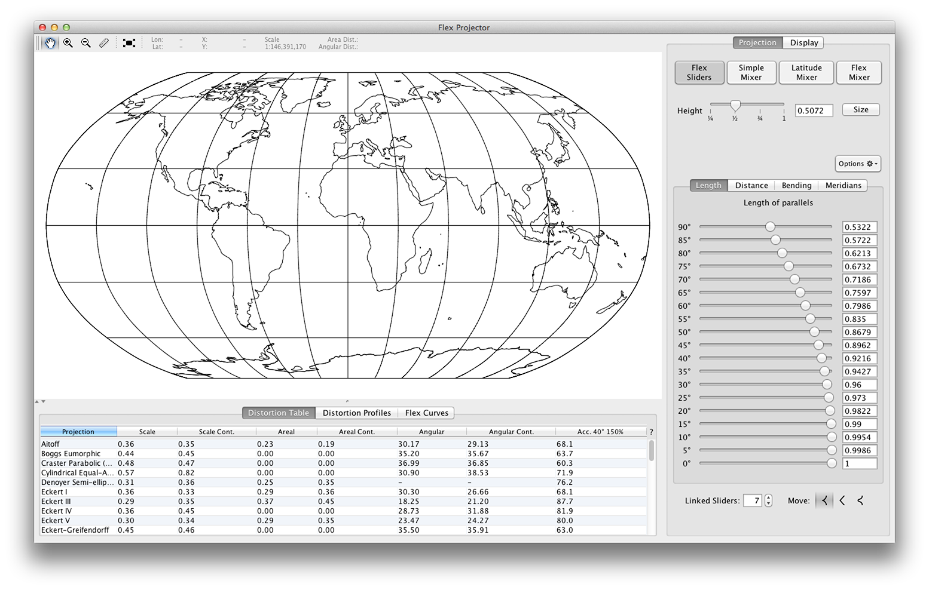The height and width of the screenshot is (590, 929).
Task: Click the distortion table vertical scrollbar
Action: coord(652,450)
